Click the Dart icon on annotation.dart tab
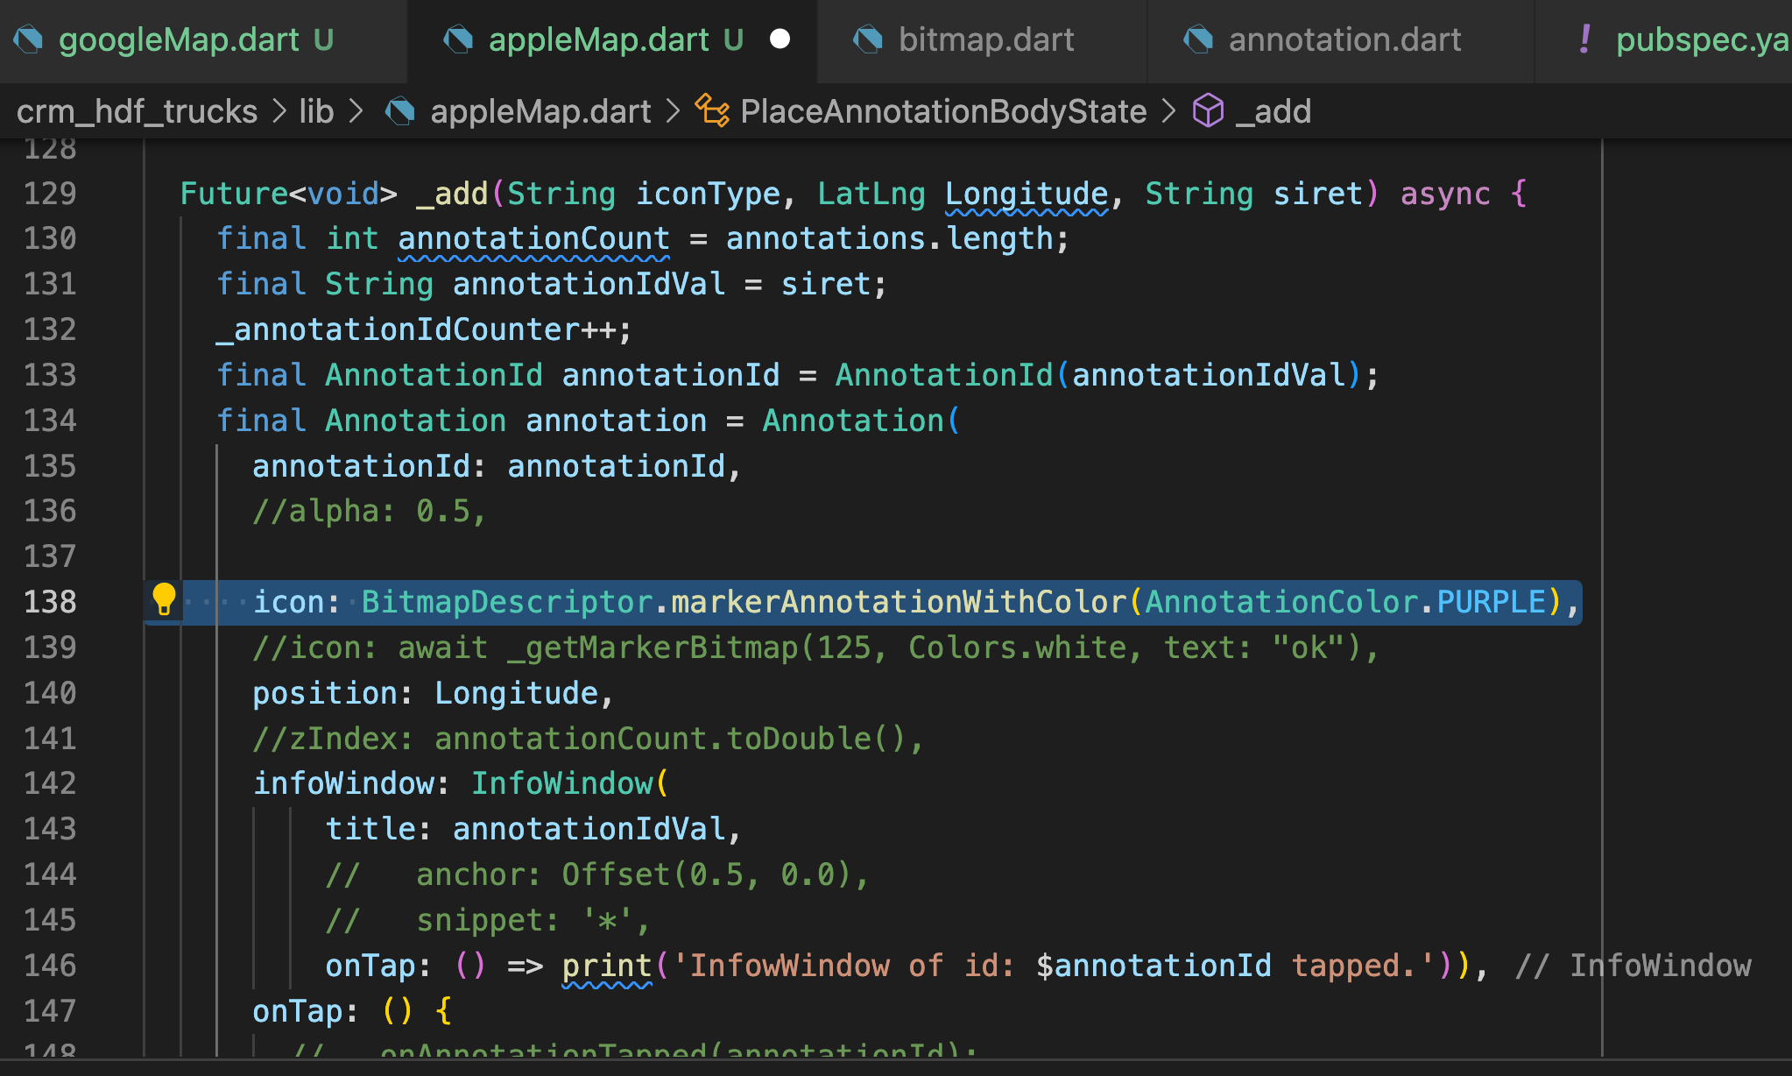1792x1076 pixels. pos(1198,39)
